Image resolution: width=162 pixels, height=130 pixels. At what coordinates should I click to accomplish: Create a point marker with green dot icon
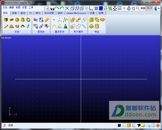(x=54, y=20)
